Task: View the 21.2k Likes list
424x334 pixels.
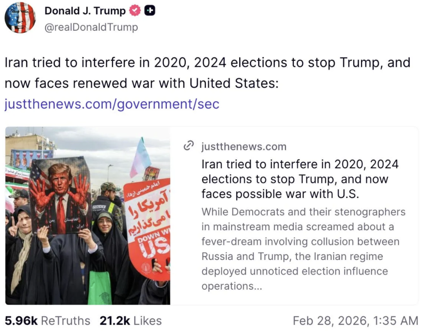Action: (x=131, y=320)
